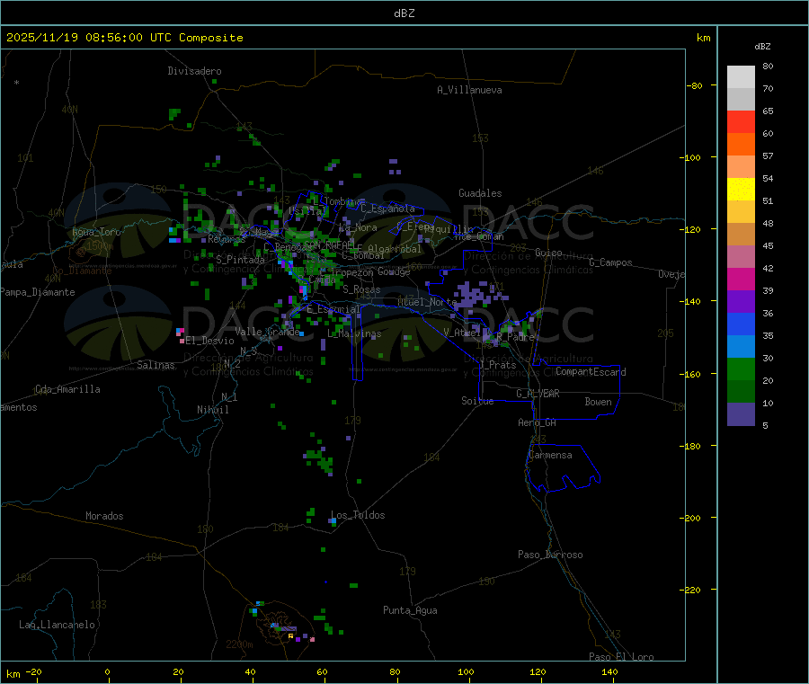Click the '2200m' volcano contour label
The image size is (809, 684).
click(x=239, y=644)
